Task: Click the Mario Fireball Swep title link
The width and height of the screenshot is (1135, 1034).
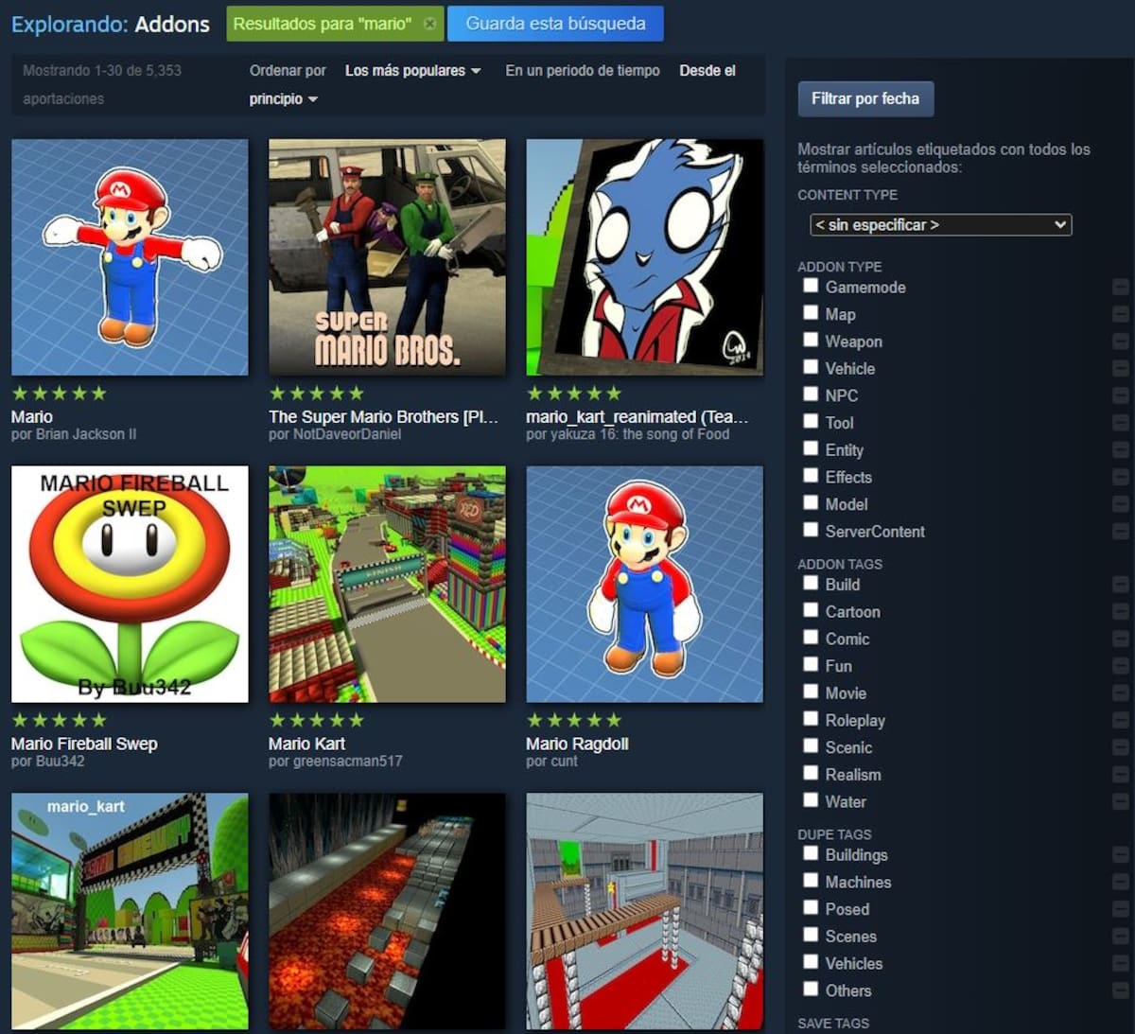Action: click(84, 744)
